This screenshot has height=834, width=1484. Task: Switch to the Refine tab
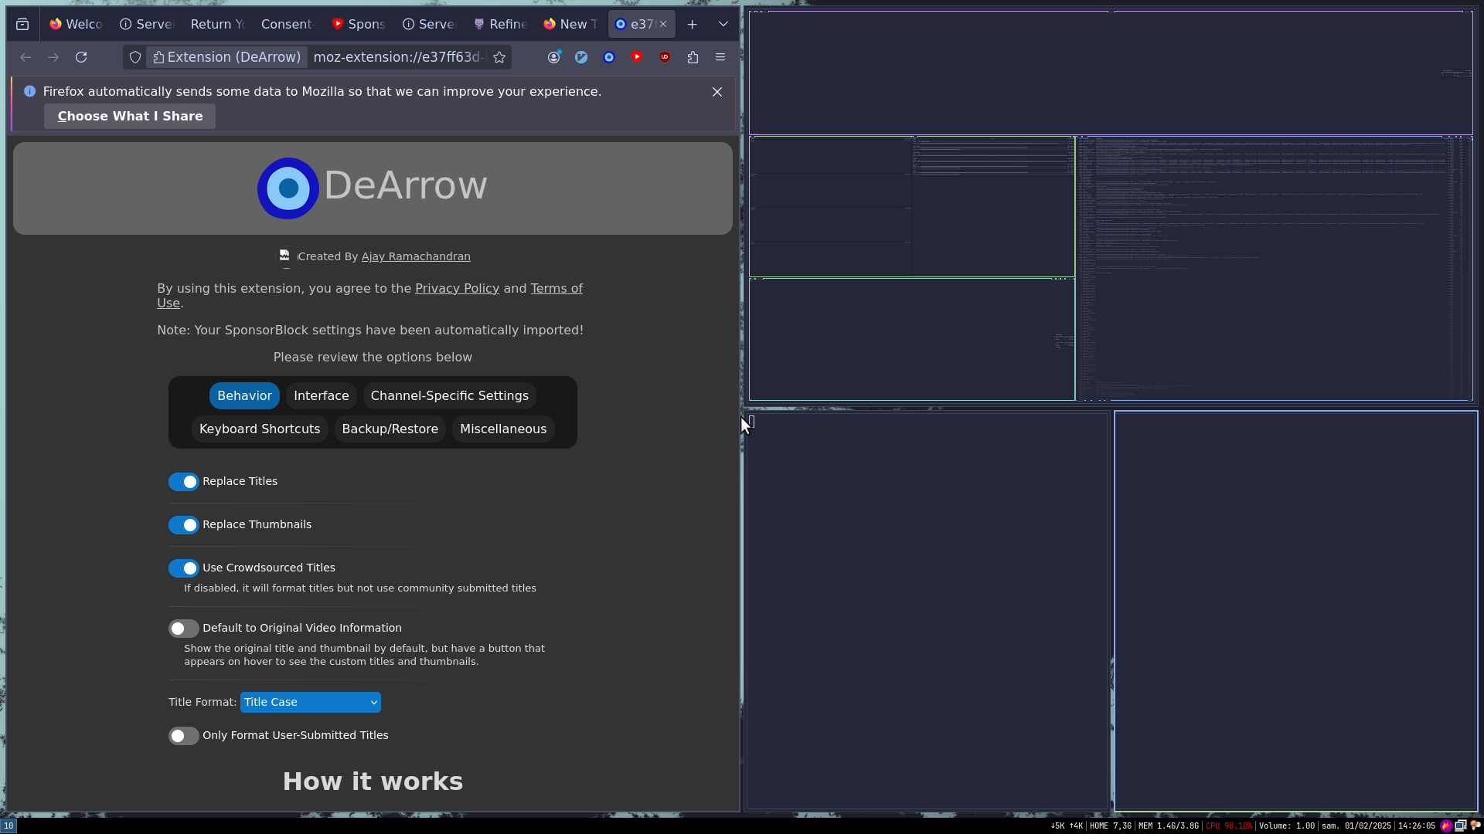[501, 24]
